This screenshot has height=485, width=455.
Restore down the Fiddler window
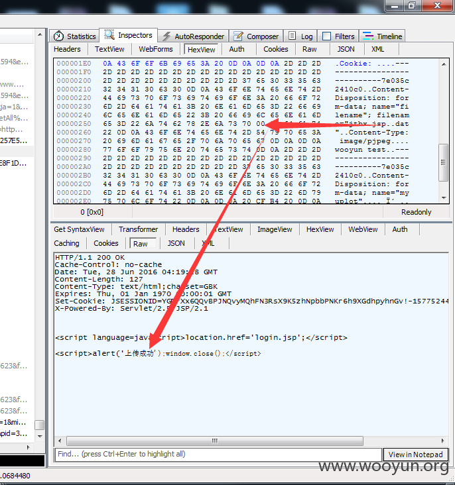click(412, 6)
